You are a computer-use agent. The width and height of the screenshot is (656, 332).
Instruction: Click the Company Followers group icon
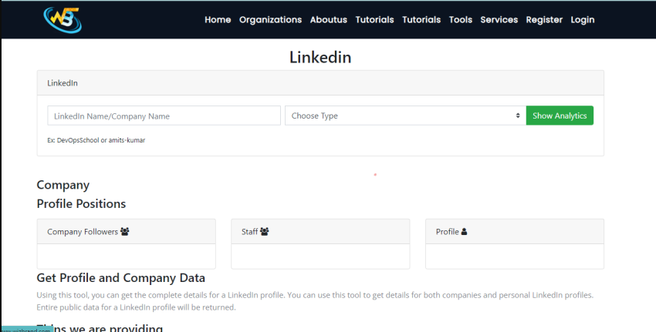tap(125, 231)
